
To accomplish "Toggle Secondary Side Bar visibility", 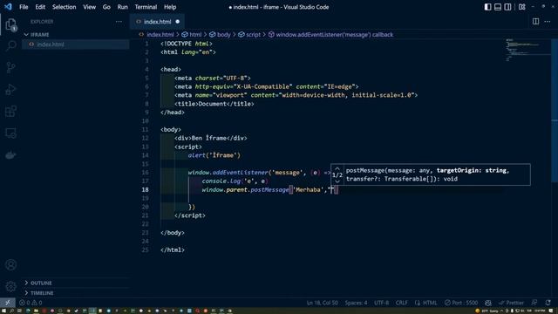I will [507, 7].
